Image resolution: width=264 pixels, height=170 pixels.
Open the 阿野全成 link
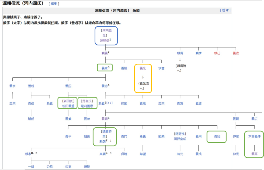coord(180,139)
